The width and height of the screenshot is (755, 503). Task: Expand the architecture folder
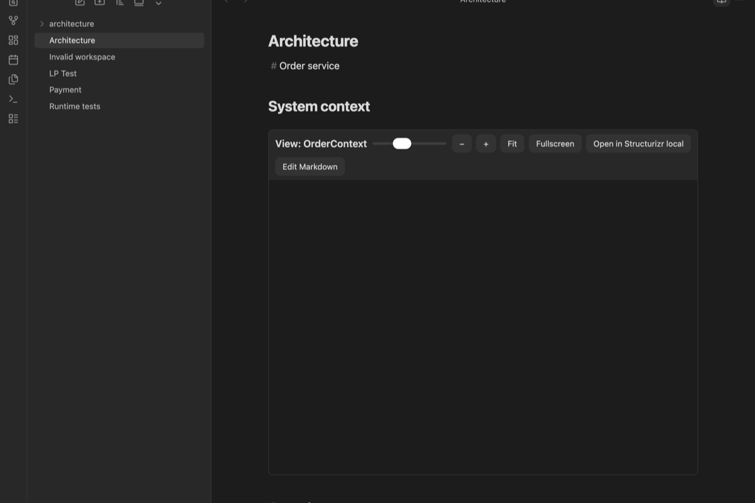(x=42, y=24)
